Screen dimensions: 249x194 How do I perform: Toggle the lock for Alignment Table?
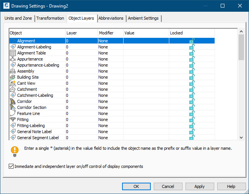pyautogui.click(x=192, y=53)
